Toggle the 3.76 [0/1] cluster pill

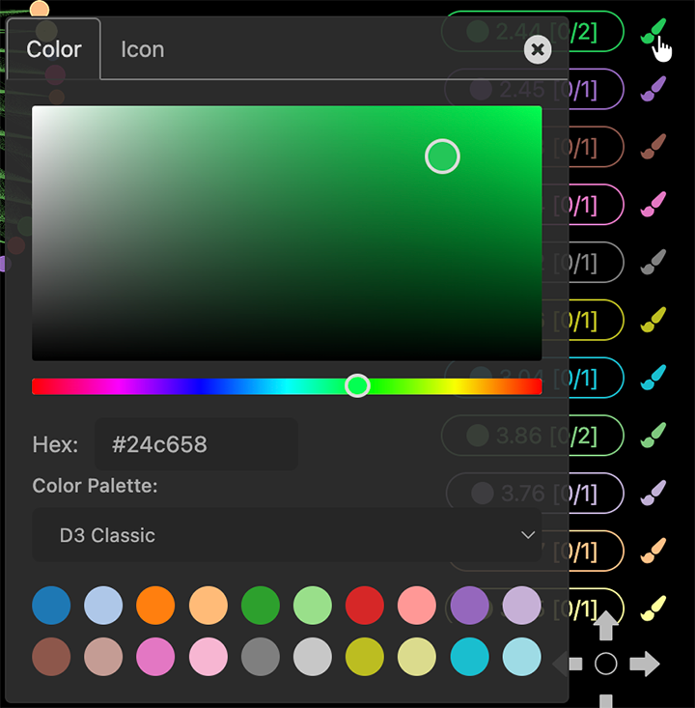click(596, 493)
